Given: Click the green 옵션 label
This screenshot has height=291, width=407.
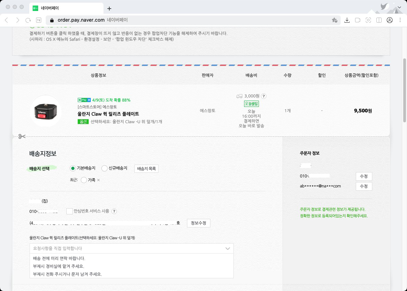Looking at the screenshot, I should [83, 122].
